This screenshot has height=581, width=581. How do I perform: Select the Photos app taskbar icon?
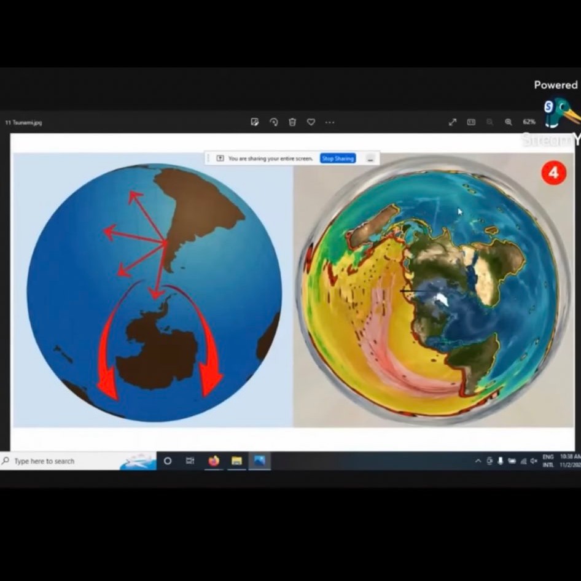(259, 461)
